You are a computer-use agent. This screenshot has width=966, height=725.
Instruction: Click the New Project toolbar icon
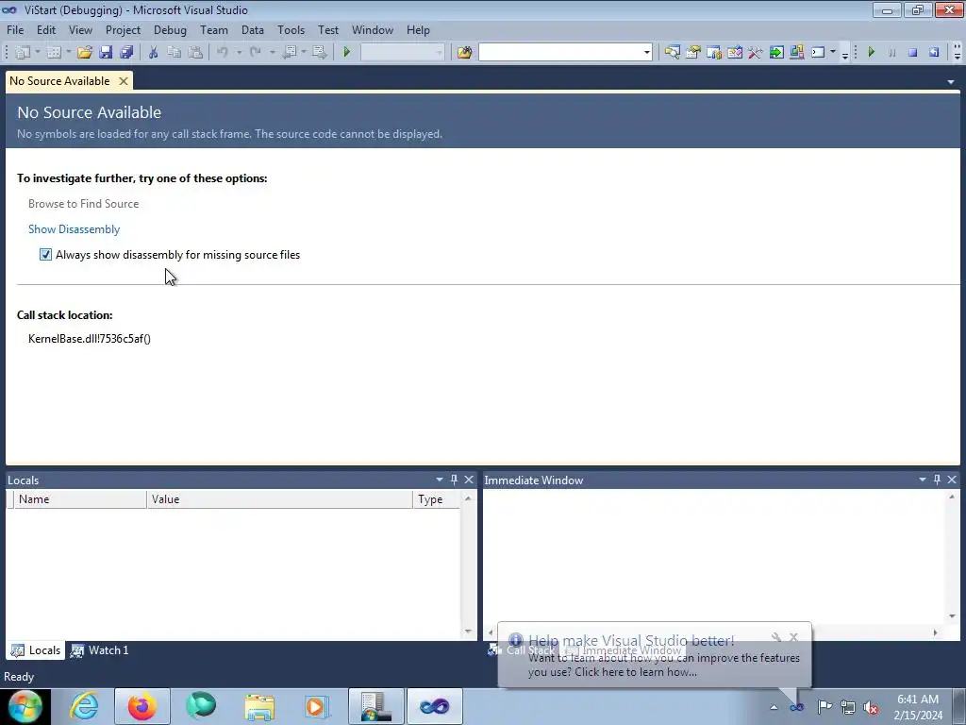[x=23, y=53]
